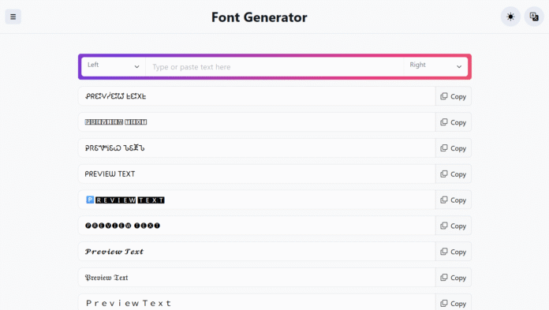Open the language translate icon
This screenshot has height=310, width=549.
click(x=534, y=17)
